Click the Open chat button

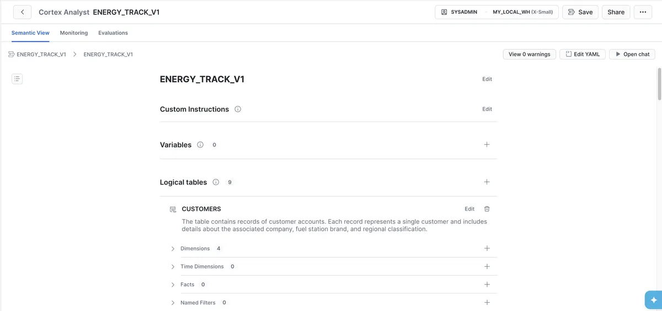632,54
